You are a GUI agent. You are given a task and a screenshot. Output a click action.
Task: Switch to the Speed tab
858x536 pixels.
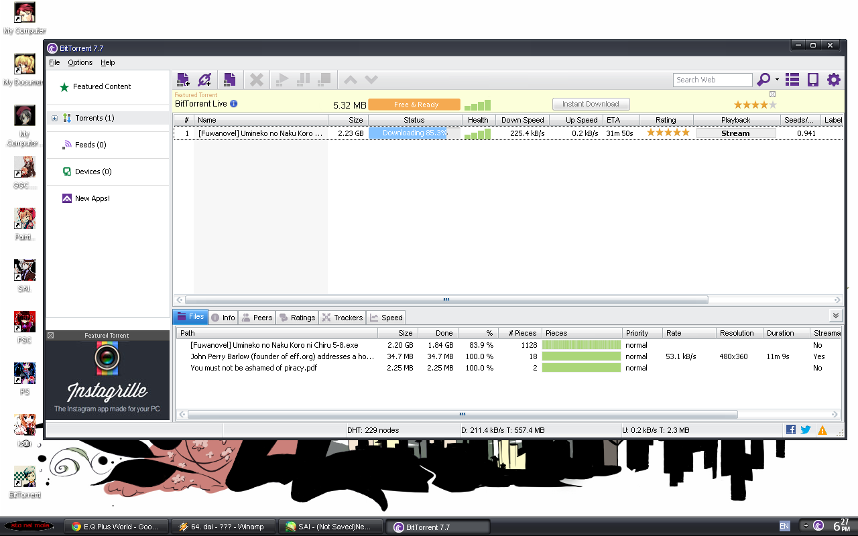click(386, 318)
